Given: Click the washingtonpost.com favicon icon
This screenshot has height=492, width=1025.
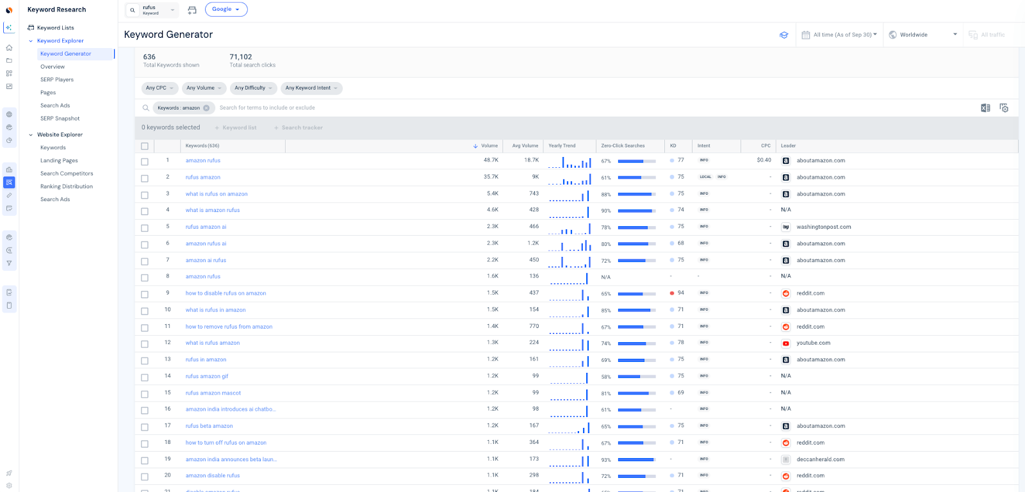Looking at the screenshot, I should point(785,227).
